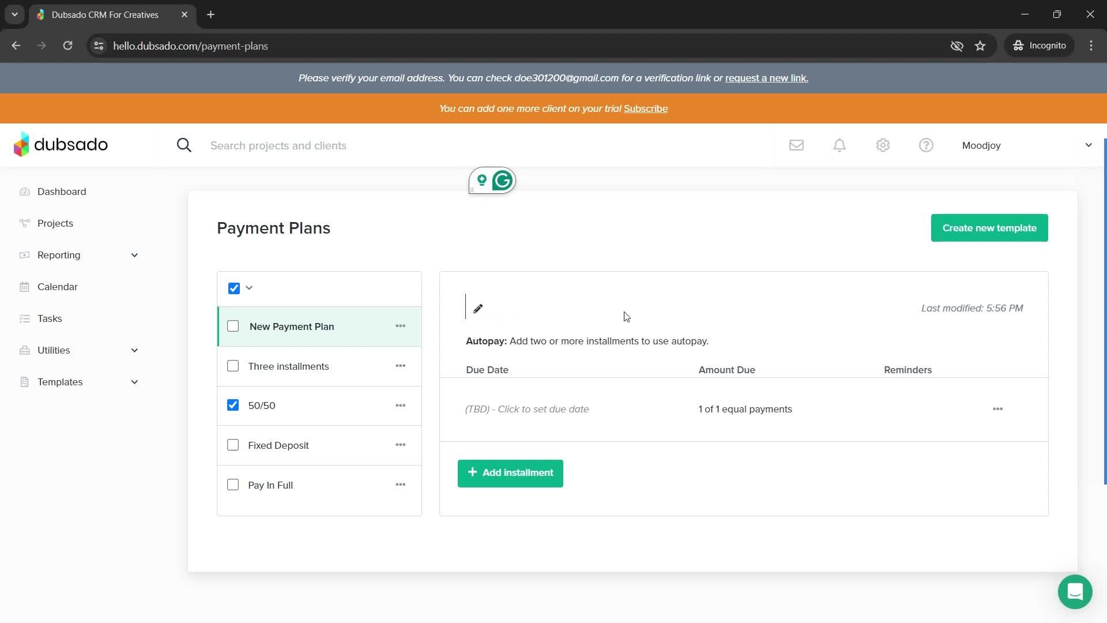1107x623 pixels.
Task: Expand the Utilities menu chevron
Action: click(x=134, y=350)
